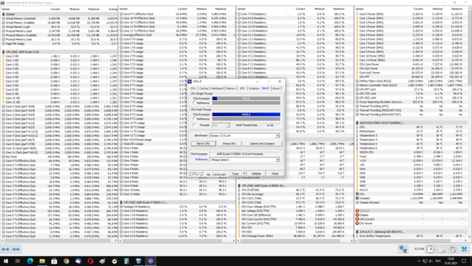The image size is (472, 266).
Task: Select the CPU PPT sensor row
Action: tap(412, 77)
